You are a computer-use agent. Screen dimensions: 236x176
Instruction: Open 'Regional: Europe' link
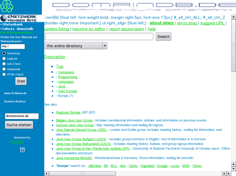coord(68,112)
